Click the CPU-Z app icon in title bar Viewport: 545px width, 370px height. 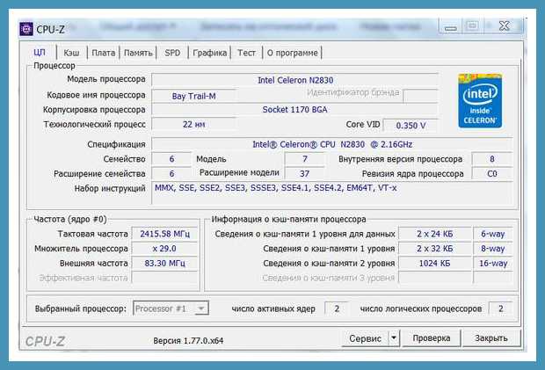coord(26,29)
